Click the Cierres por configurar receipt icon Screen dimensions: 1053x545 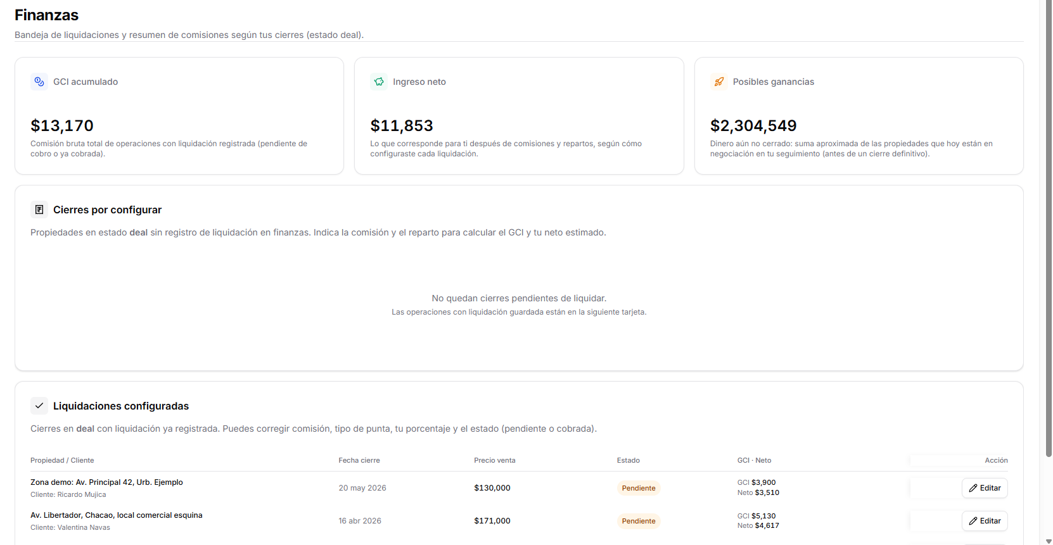[x=39, y=210]
